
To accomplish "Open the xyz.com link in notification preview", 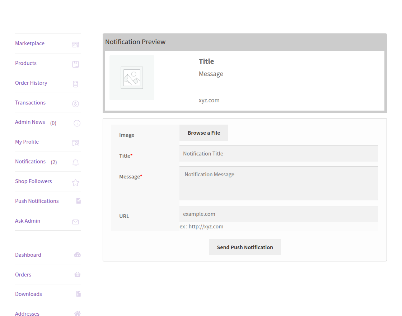I will (209, 100).
